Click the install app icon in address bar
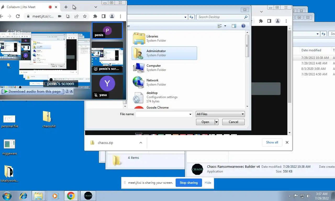 [x=68, y=16]
